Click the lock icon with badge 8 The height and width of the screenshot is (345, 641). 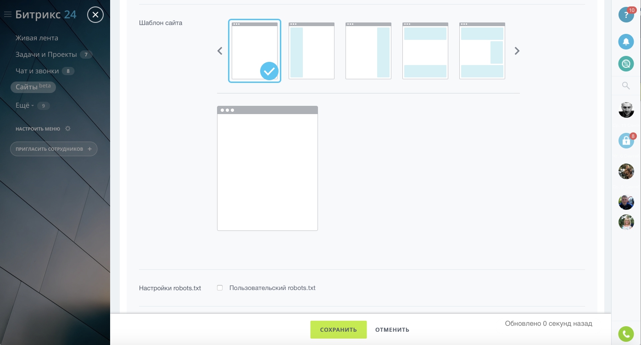click(626, 141)
